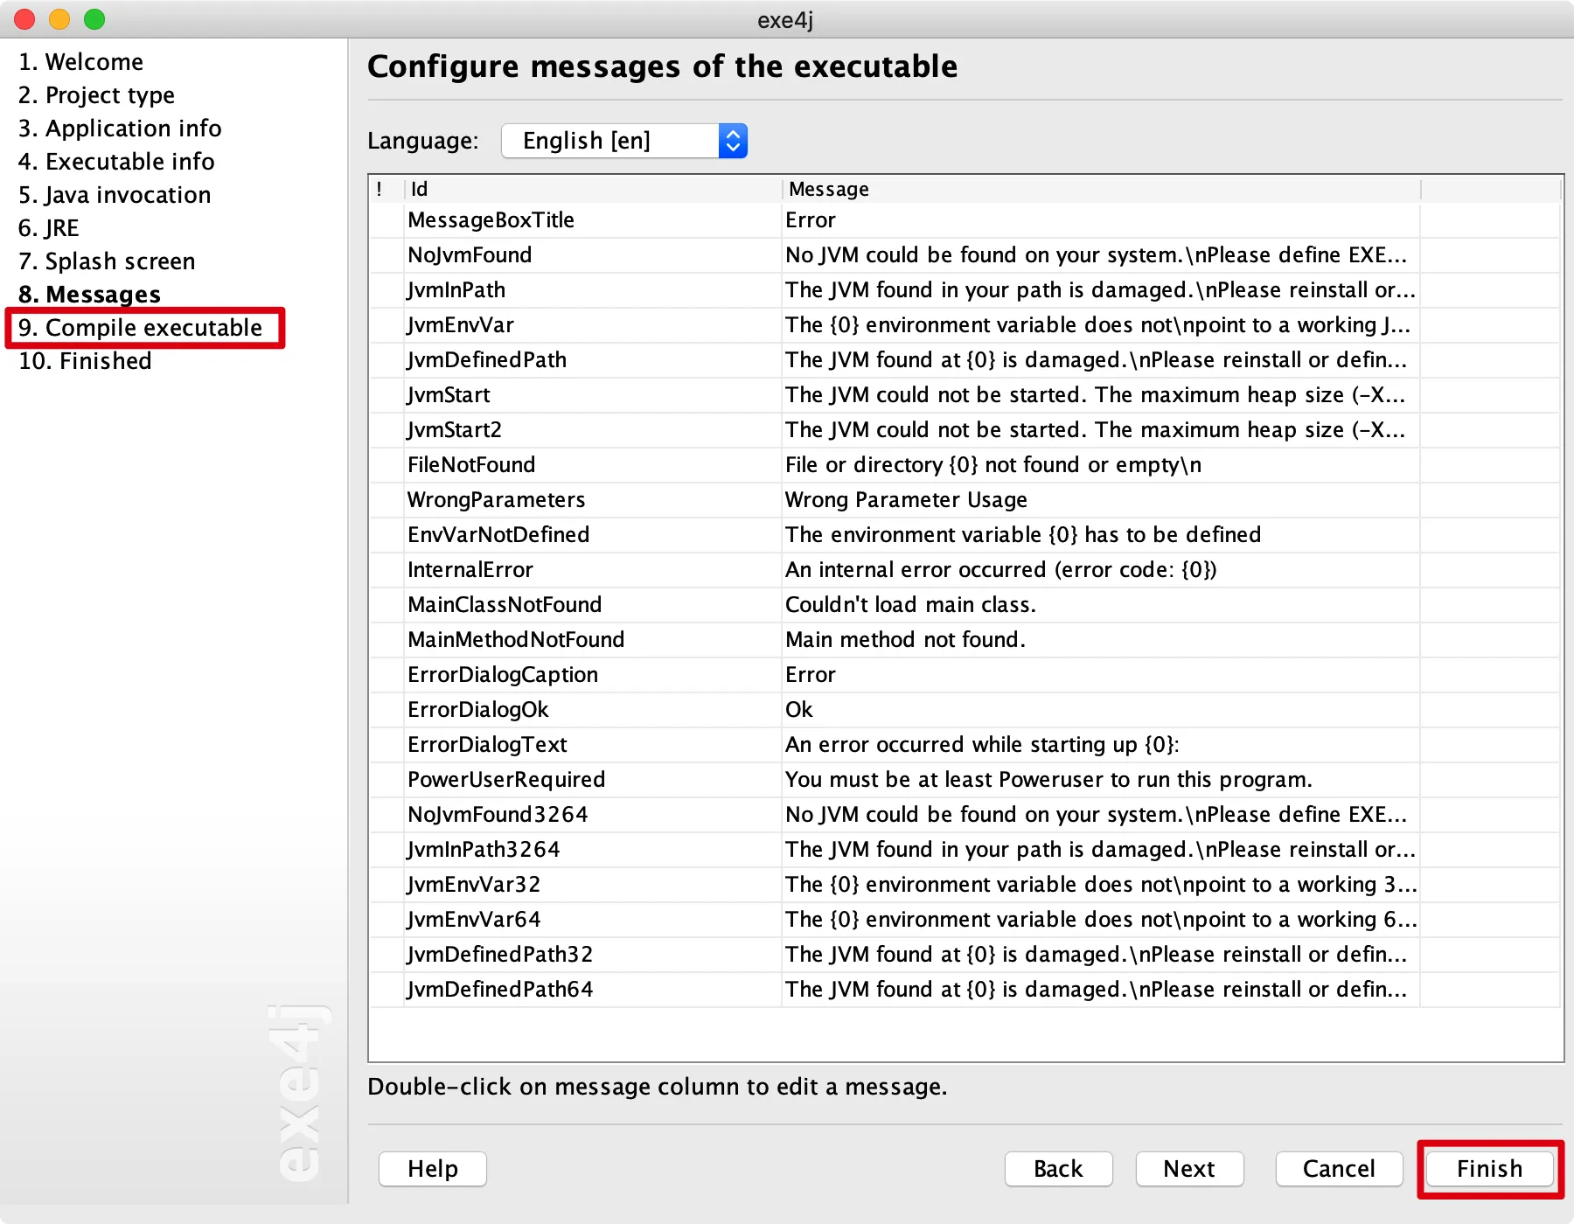This screenshot has width=1574, height=1224.
Task: Sort table by Id column header
Action: (592, 189)
